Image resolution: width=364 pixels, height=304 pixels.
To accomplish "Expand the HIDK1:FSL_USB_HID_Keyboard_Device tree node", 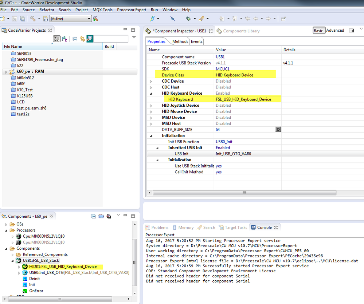I will click(x=19, y=267).
